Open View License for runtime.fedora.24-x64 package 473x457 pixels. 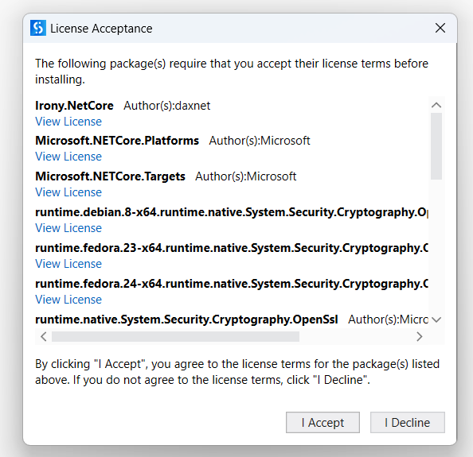click(x=68, y=300)
